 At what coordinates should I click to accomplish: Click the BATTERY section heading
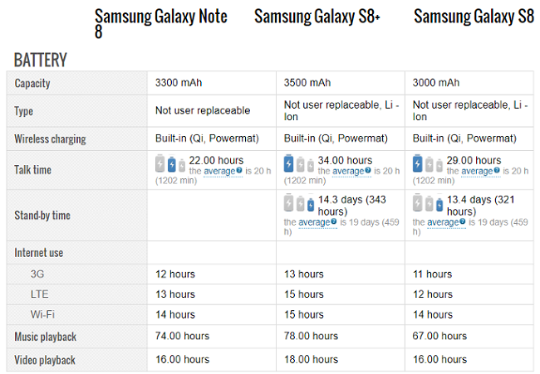(x=40, y=60)
